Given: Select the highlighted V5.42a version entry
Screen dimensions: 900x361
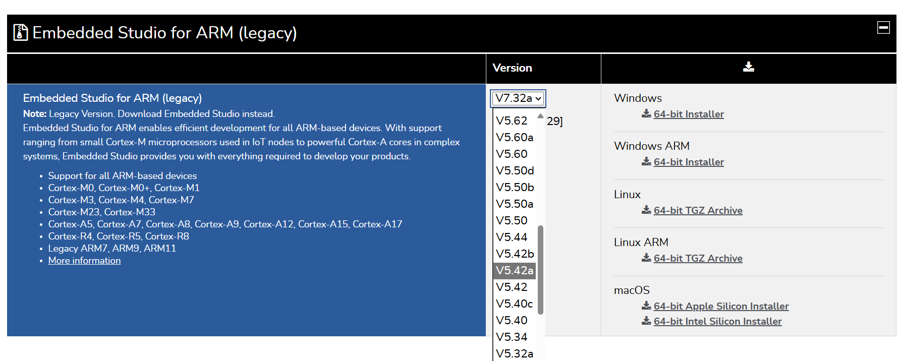Looking at the screenshot, I should tap(514, 270).
